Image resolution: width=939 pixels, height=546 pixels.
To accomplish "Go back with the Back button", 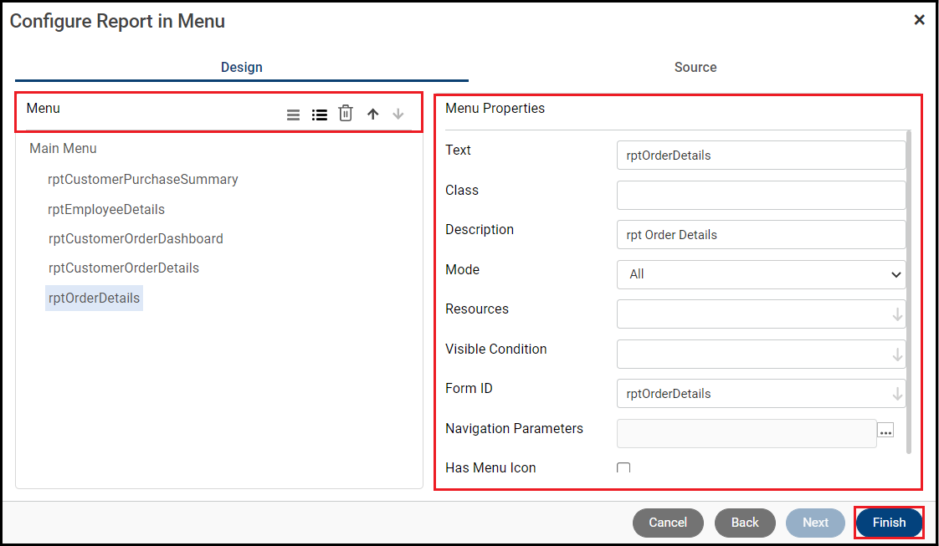I will coord(745,523).
